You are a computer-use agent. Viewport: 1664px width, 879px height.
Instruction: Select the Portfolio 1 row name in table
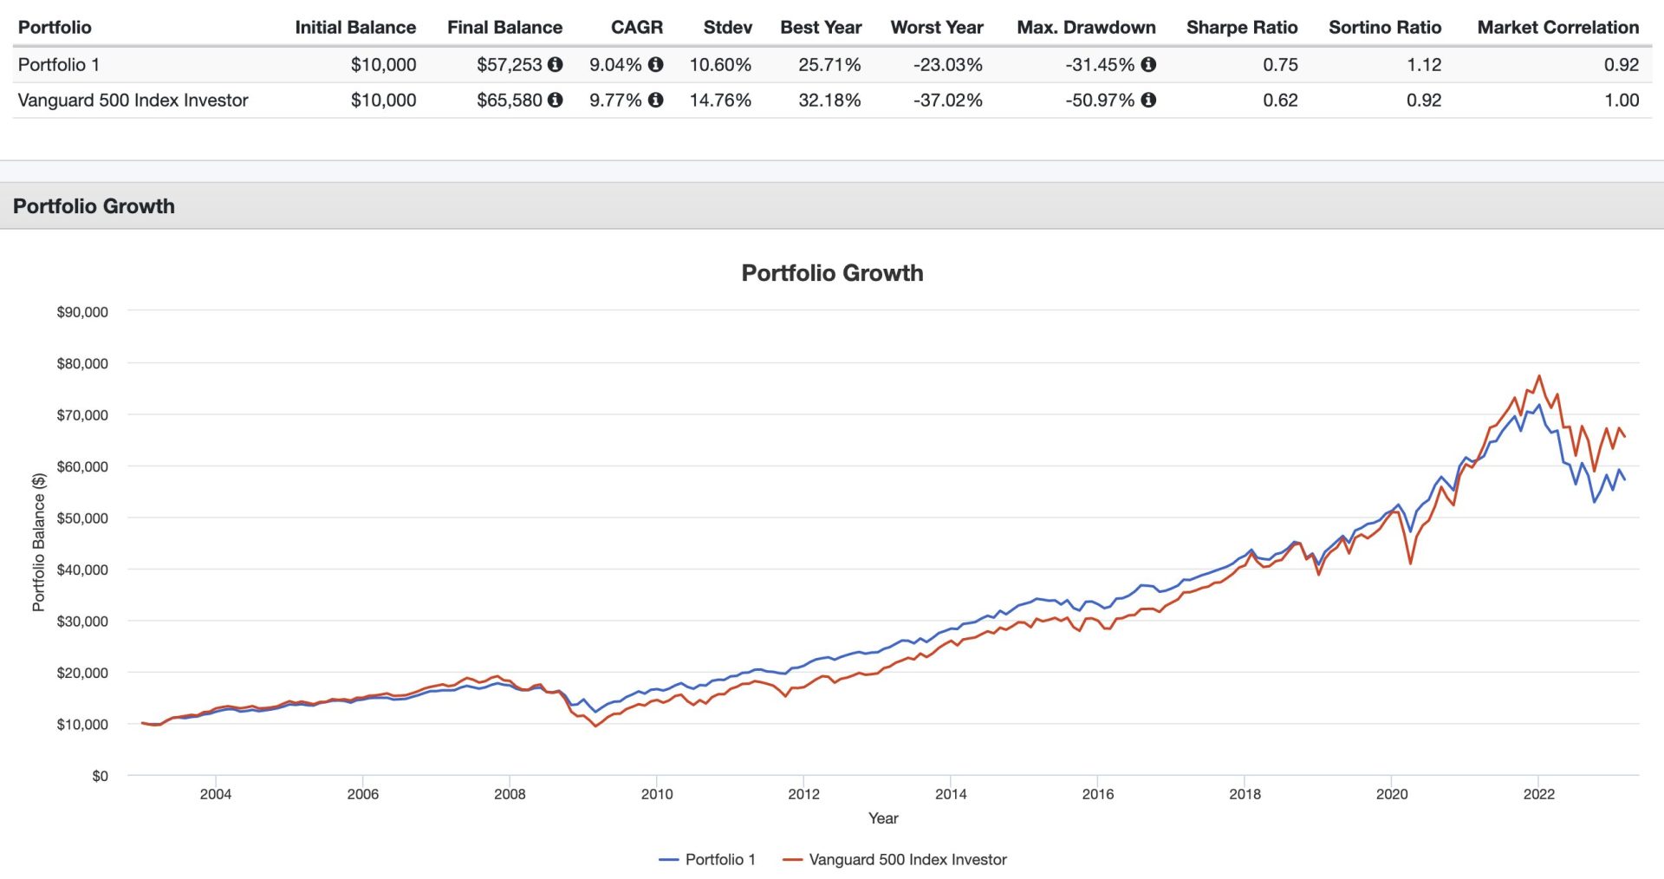coord(59,64)
